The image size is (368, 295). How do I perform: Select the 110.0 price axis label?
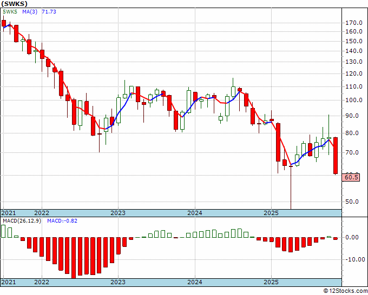point(354,86)
